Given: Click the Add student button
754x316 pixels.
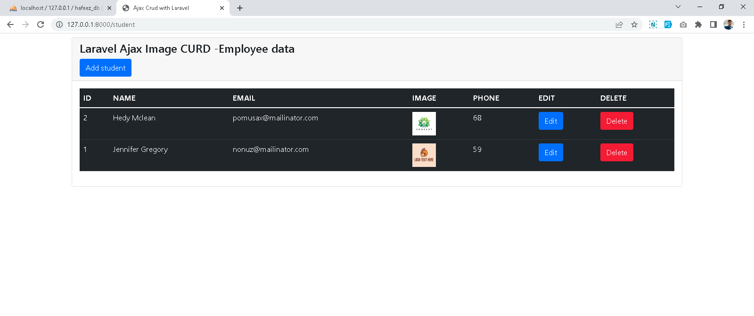Looking at the screenshot, I should 106,68.
